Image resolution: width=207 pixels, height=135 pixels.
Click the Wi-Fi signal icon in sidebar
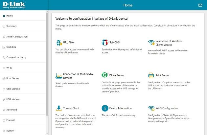click(4, 68)
